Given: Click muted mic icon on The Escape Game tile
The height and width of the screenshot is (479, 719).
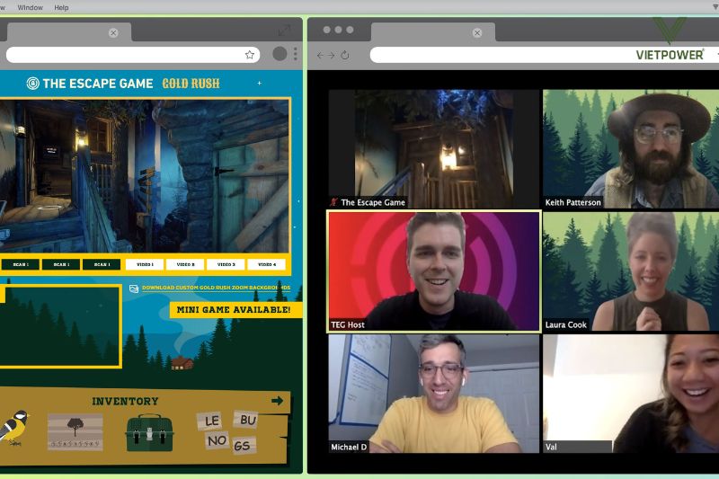Looking at the screenshot, I should [333, 202].
